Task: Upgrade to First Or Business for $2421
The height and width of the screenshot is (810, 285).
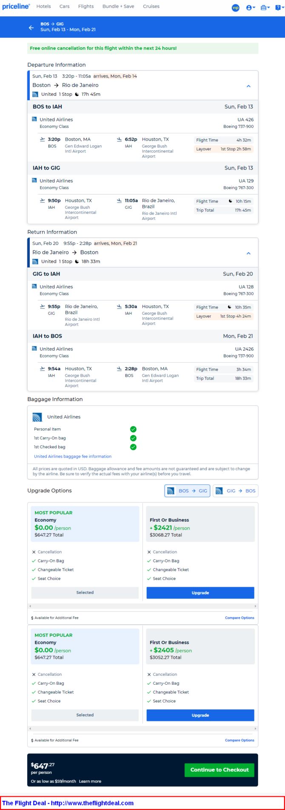Action: point(200,593)
